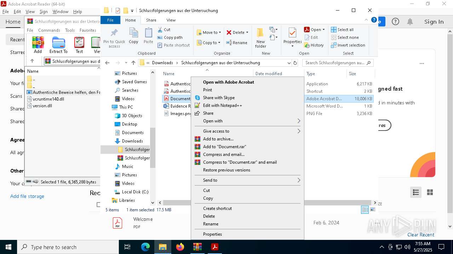453x254 pixels.
Task: Click Select all in ribbon
Action: point(342,30)
